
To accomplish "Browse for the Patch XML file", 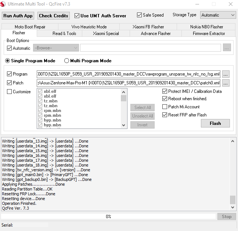I will tap(226, 83).
